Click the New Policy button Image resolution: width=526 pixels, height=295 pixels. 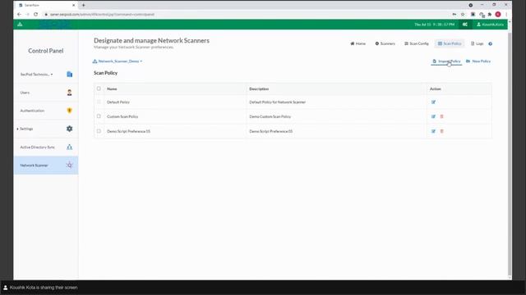(x=478, y=61)
